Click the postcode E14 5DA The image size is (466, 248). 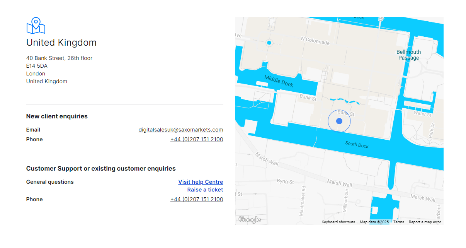[37, 66]
